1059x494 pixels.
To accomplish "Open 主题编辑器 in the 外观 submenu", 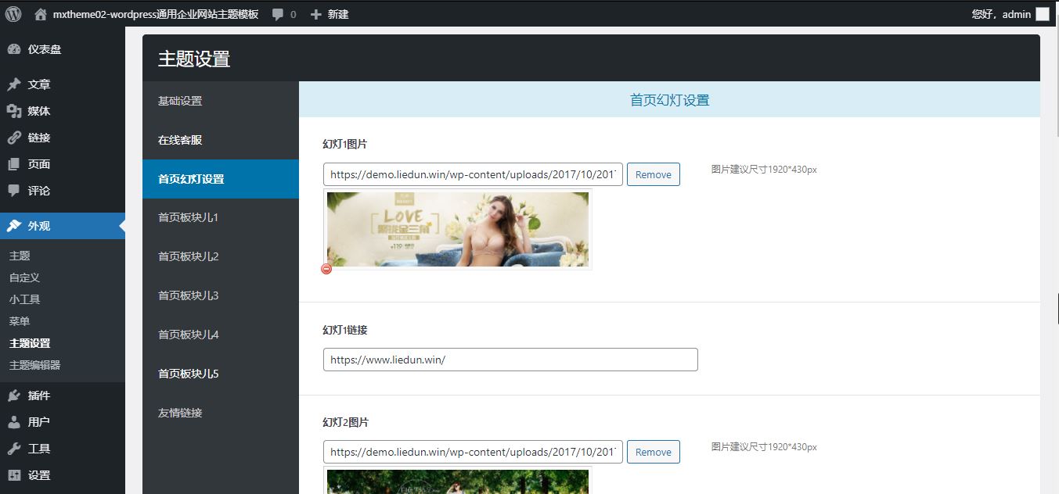I will (x=34, y=365).
